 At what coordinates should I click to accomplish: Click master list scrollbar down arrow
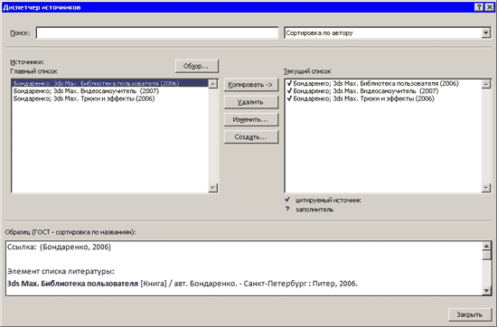[212, 188]
